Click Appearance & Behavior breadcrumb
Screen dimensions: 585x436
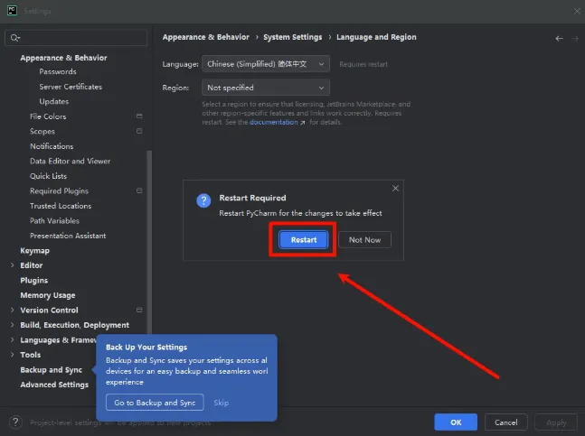tap(205, 37)
